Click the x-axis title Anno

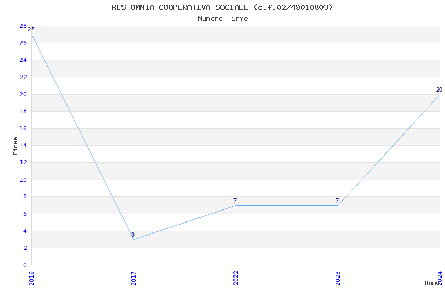point(432,283)
